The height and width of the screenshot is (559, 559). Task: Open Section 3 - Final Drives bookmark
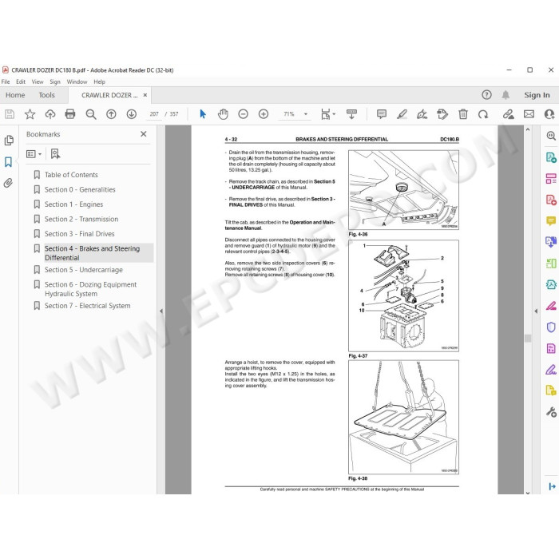point(80,234)
